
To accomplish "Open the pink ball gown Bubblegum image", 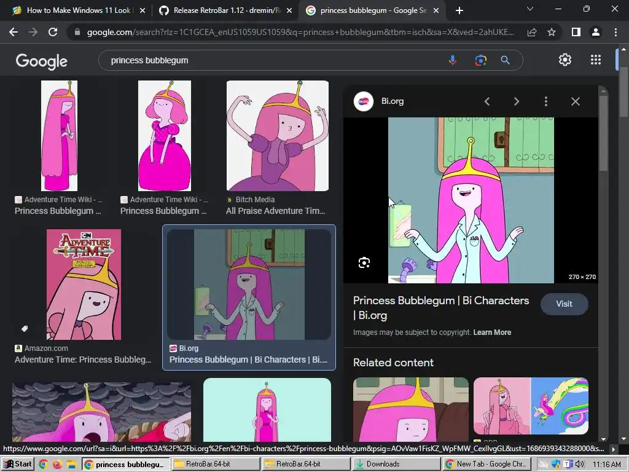I will coord(165,136).
